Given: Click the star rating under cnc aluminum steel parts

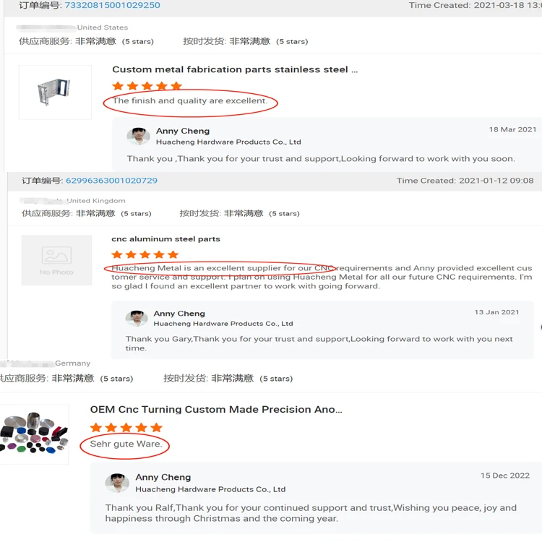Looking at the screenshot, I should 145,255.
